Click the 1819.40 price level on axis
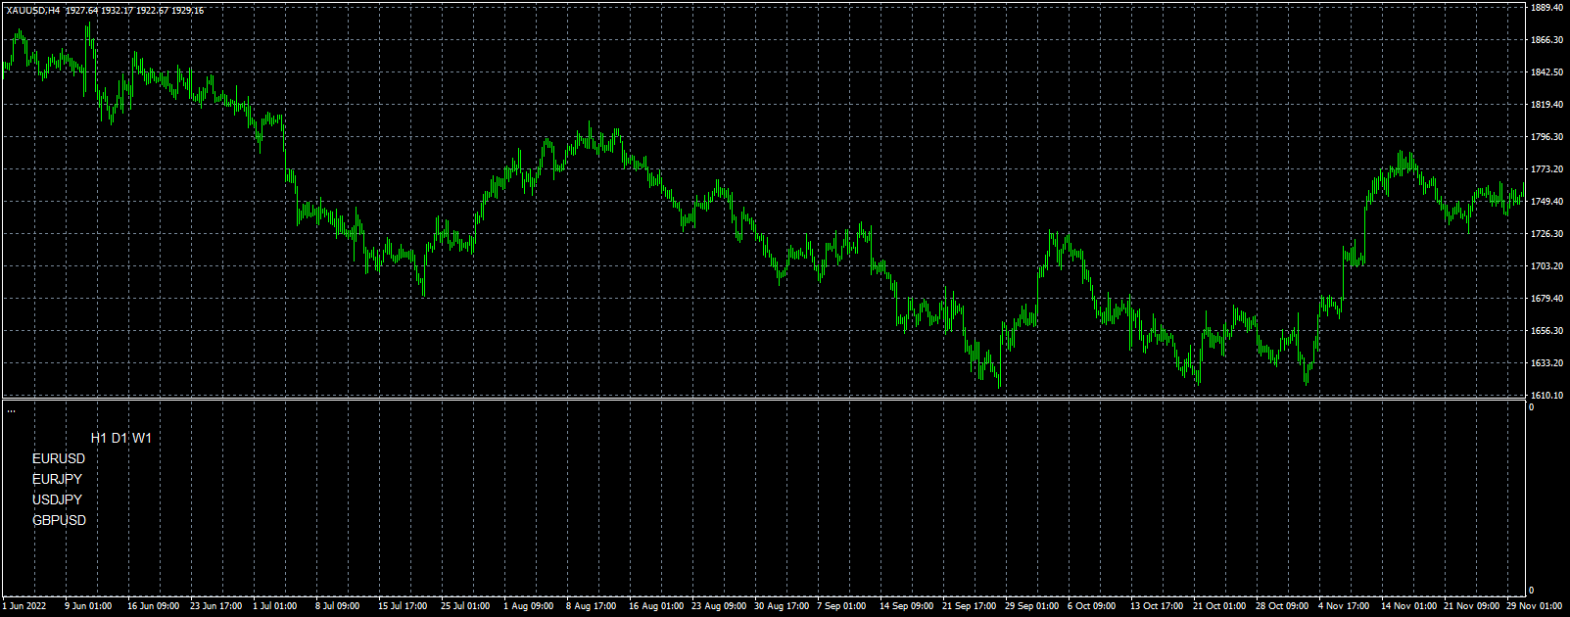Image resolution: width=1570 pixels, height=617 pixels. pyautogui.click(x=1546, y=105)
